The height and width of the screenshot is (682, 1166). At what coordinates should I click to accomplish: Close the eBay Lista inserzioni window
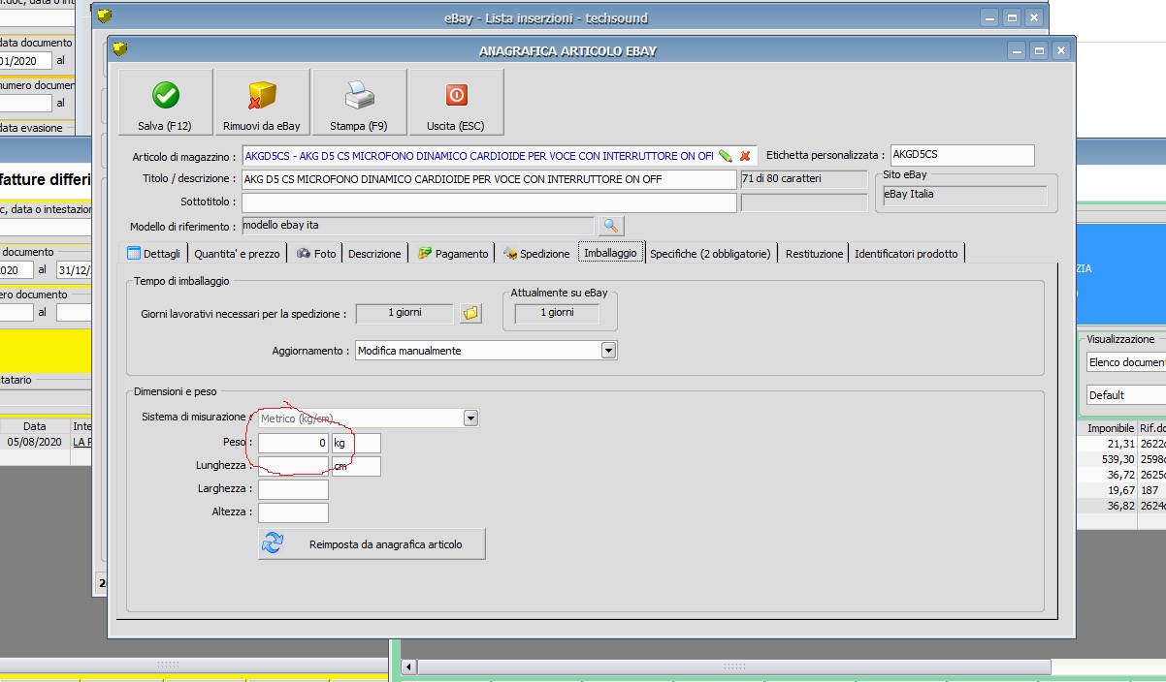click(1034, 17)
